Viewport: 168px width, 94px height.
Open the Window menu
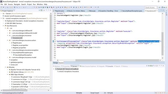point(40,4)
